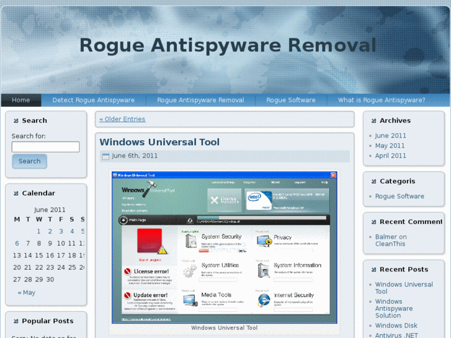The width and height of the screenshot is (451, 338).
Task: Open the CleanThis comment link
Action: tap(390, 244)
